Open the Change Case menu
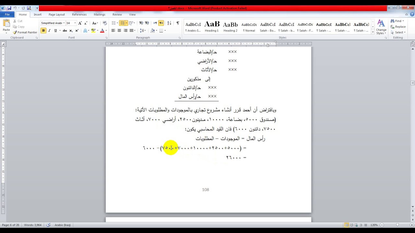Screen dimensions: 415x233 [x=95, y=23]
